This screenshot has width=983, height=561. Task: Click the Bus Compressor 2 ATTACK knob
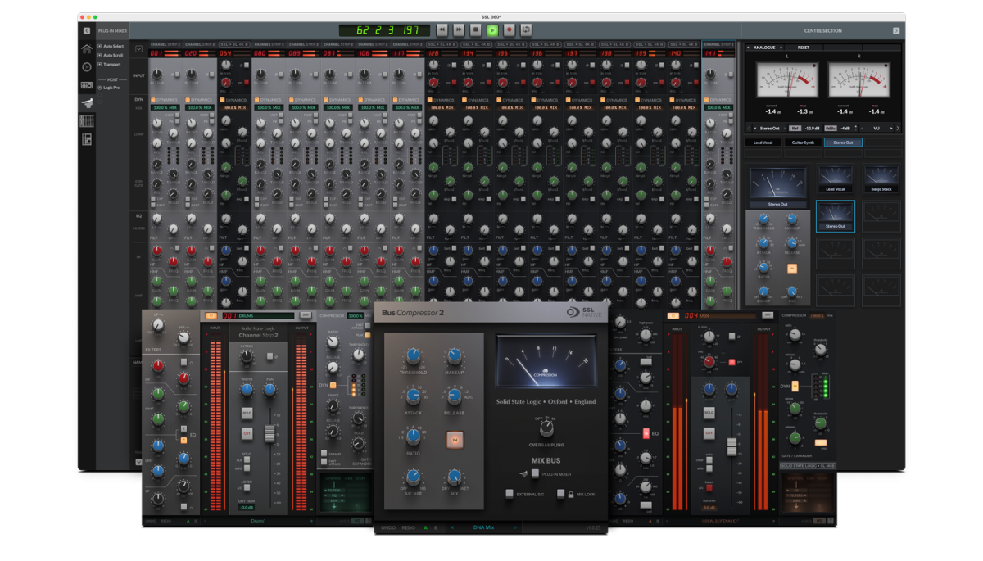point(414,396)
